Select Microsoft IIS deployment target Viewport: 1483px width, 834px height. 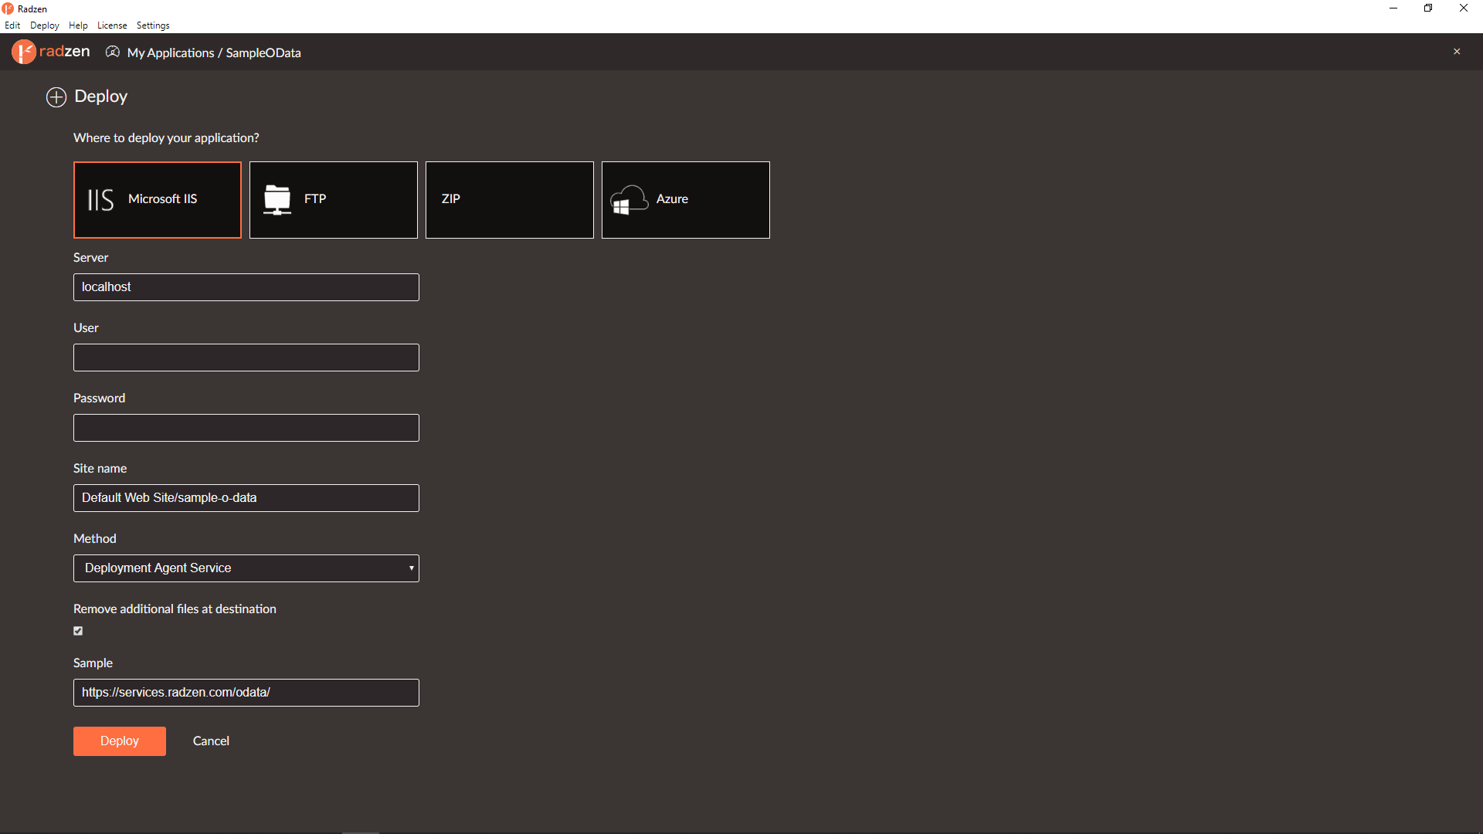pos(157,199)
